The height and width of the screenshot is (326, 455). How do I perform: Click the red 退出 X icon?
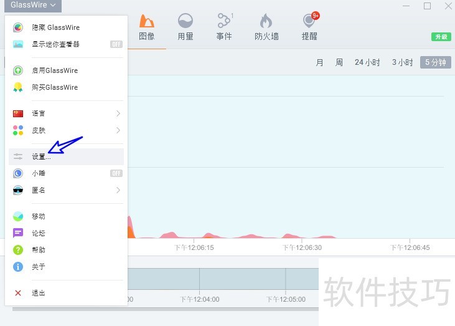pos(18,293)
